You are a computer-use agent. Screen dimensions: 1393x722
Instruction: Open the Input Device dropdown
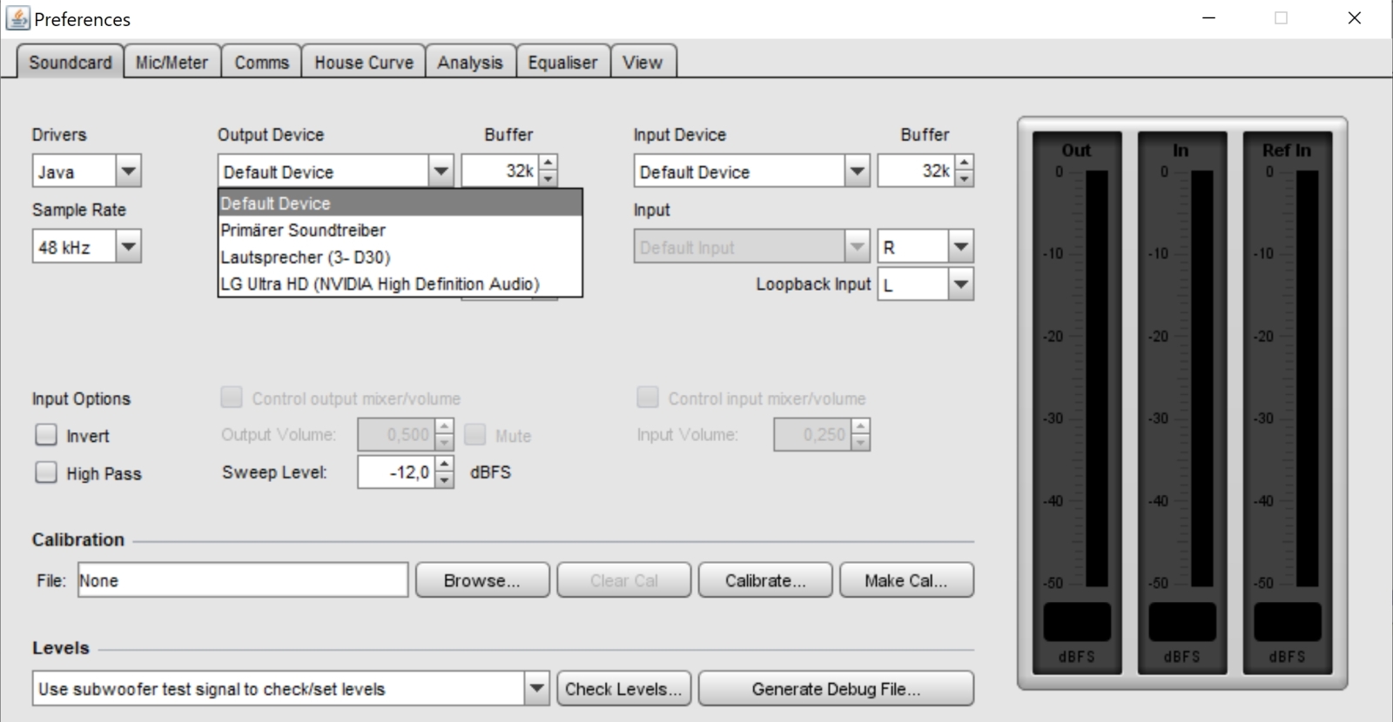point(857,171)
